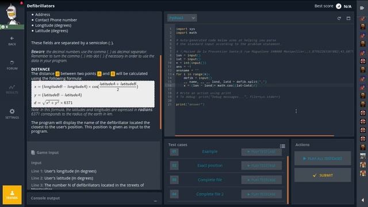Viewport: 368px width, 207px height.
Task: Click the 'Console output' header
Action: (x=45, y=198)
